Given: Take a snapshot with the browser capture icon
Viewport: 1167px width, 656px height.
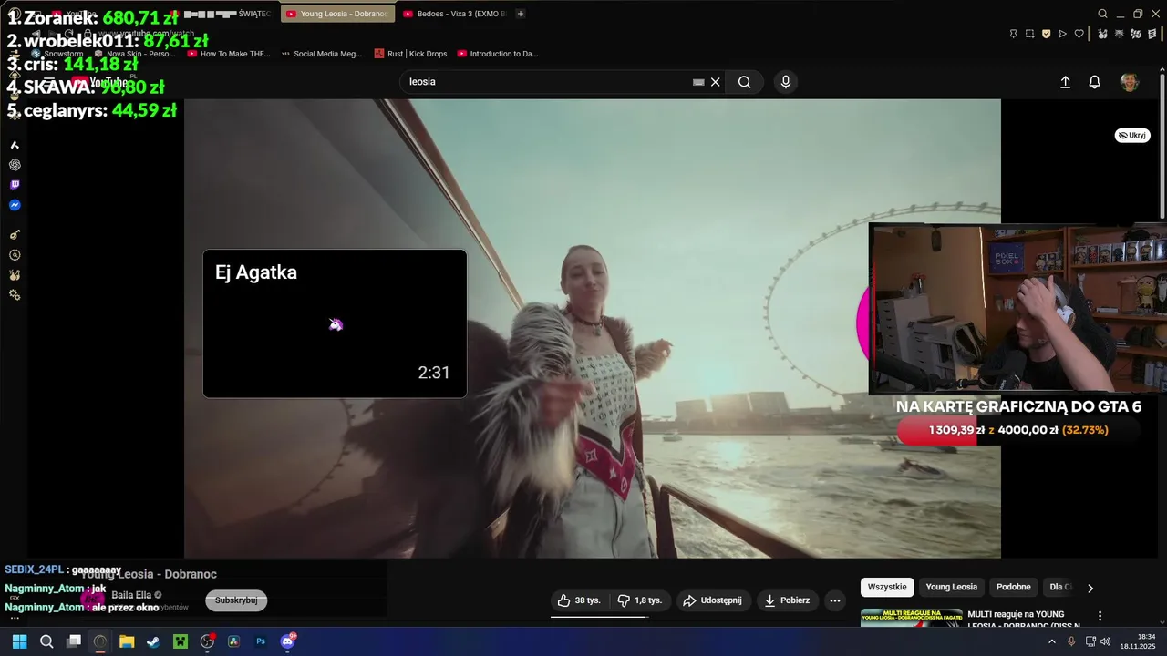Looking at the screenshot, I should click(x=1029, y=34).
